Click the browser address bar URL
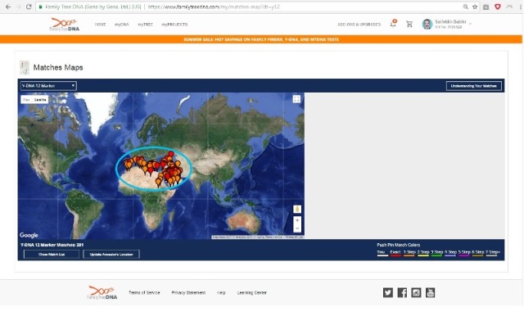The width and height of the screenshot is (524, 316). pos(213,7)
